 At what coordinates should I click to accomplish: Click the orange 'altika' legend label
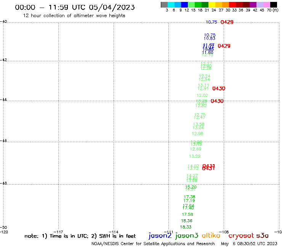[x=211, y=236]
